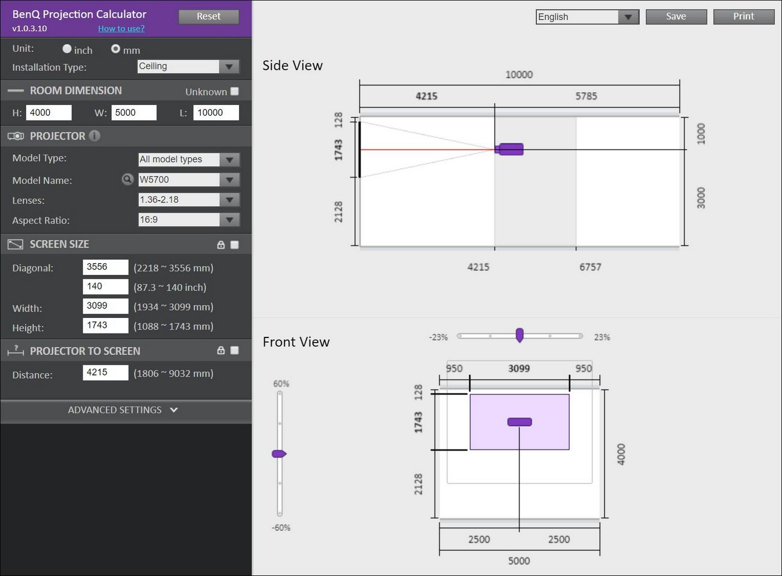
Task: Click the Screen Size lock icon
Action: 221,245
